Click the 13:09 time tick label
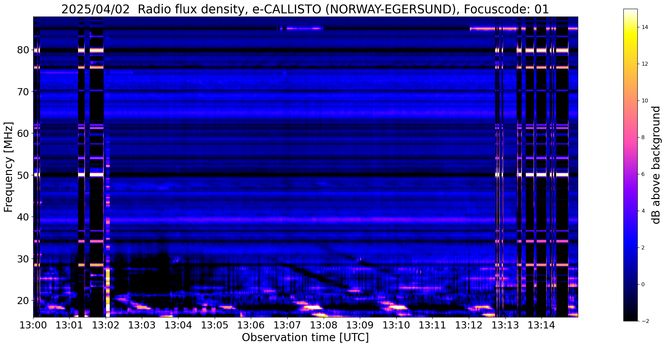666x347 pixels. coord(360,325)
